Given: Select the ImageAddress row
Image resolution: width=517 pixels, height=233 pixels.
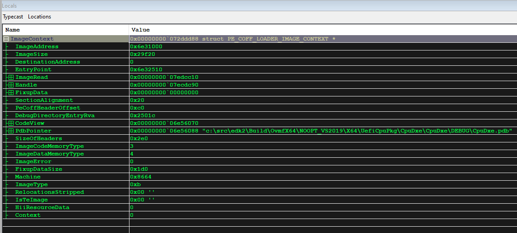Looking at the screenshot, I should [x=37, y=46].
